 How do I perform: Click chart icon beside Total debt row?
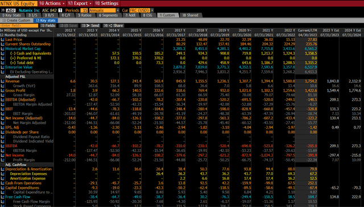point(2,63)
